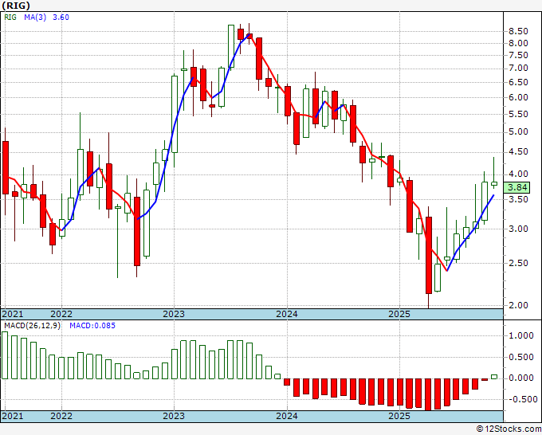This screenshot has height=435, width=542.
Task: Click the lowest red candle in 2025
Action: point(428,255)
